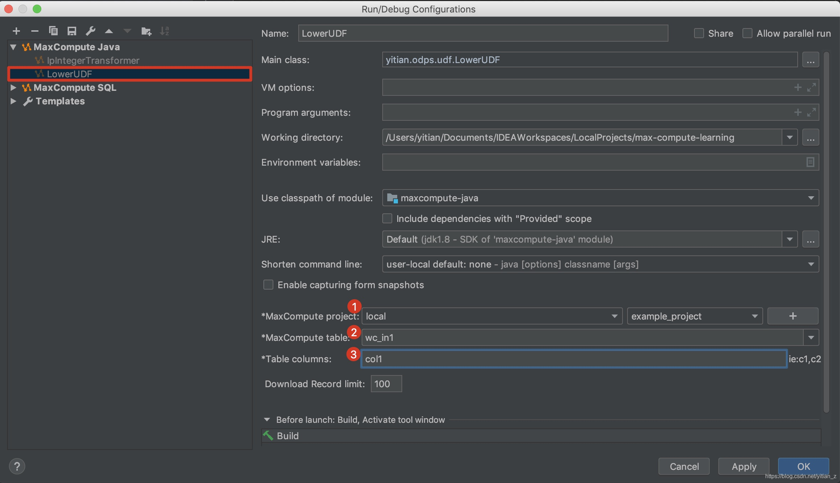
Task: Click the remove configuration minus icon
Action: (35, 31)
